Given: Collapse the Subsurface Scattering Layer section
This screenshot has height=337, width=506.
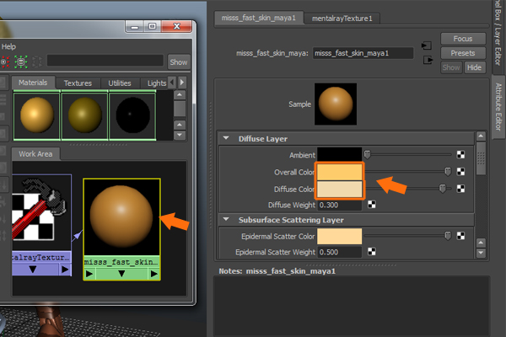Looking at the screenshot, I should (x=226, y=220).
